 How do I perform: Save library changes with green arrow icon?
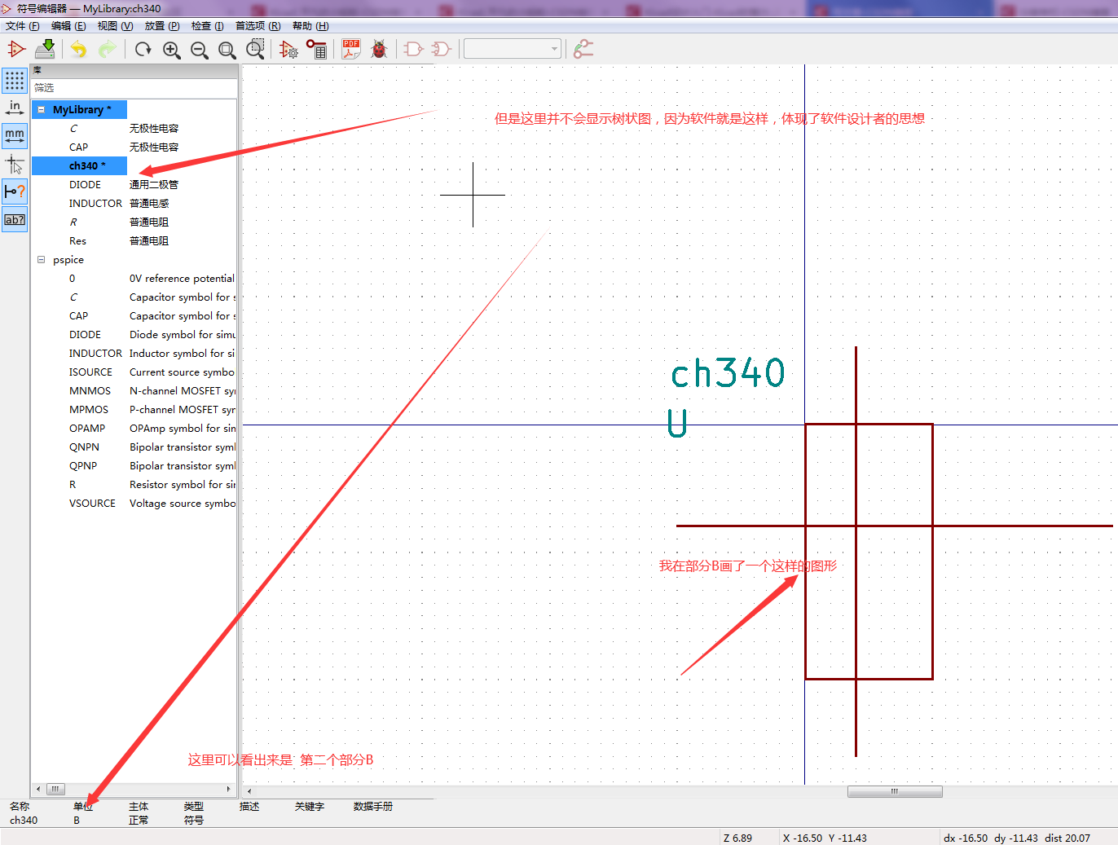[46, 50]
